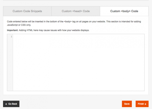Select the Custom <body> Code tab

[124, 11]
